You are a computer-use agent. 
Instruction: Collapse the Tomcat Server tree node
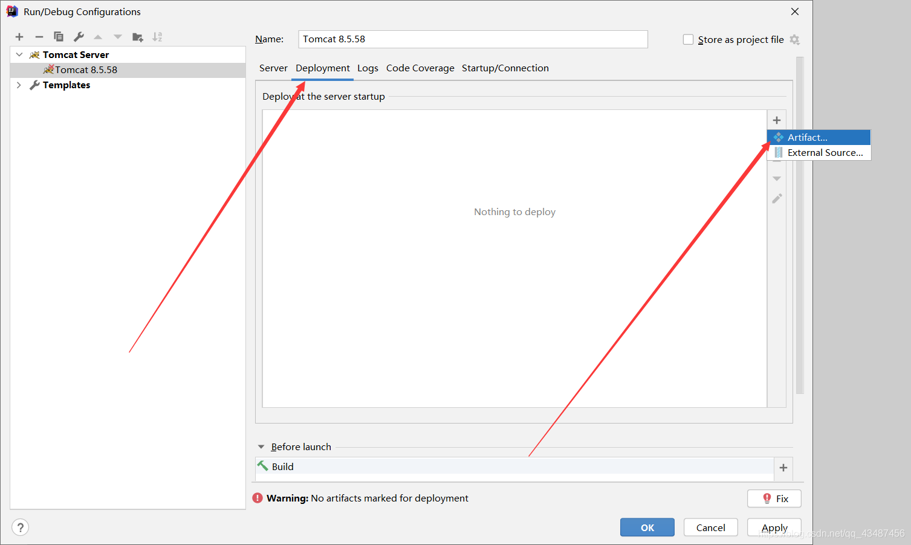click(19, 54)
